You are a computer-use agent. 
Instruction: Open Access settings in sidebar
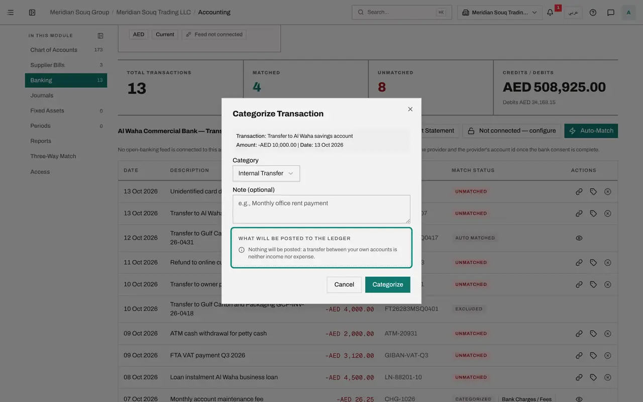click(x=66, y=172)
